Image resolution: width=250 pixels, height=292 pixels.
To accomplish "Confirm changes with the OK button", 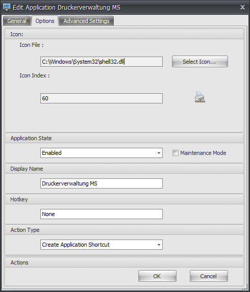I will tap(157, 276).
